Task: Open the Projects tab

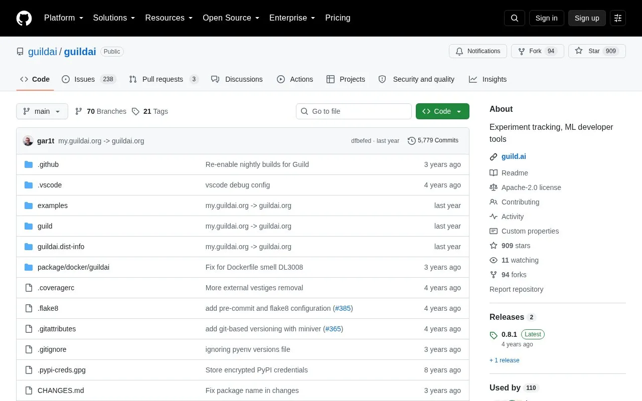Action: click(346, 79)
